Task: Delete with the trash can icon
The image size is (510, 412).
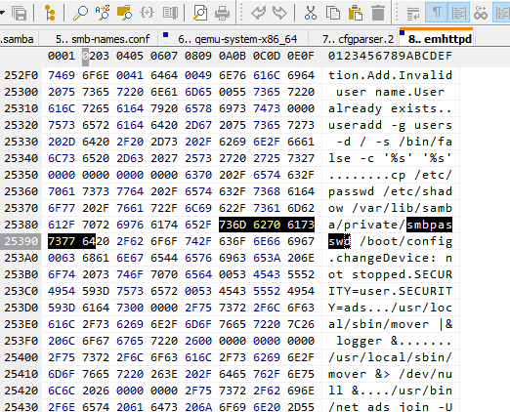Action: 378,13
